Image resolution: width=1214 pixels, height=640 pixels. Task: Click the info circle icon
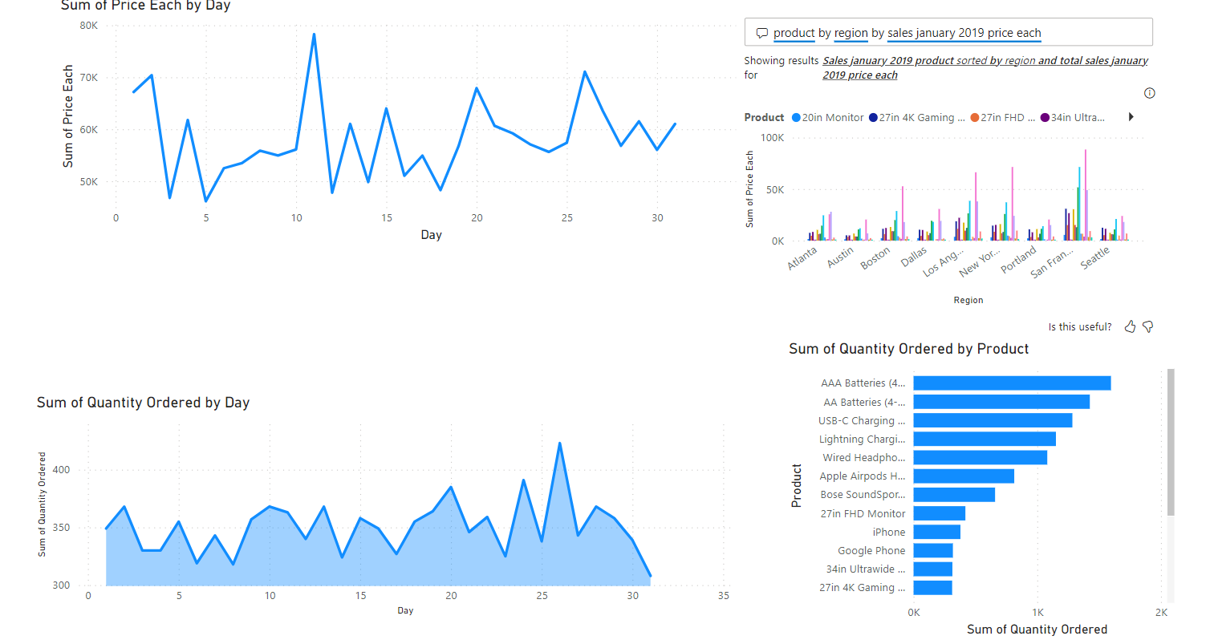coord(1149,93)
